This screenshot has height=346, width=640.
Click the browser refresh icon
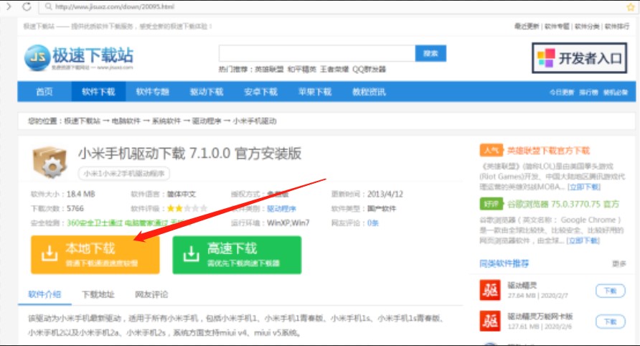pos(26,6)
